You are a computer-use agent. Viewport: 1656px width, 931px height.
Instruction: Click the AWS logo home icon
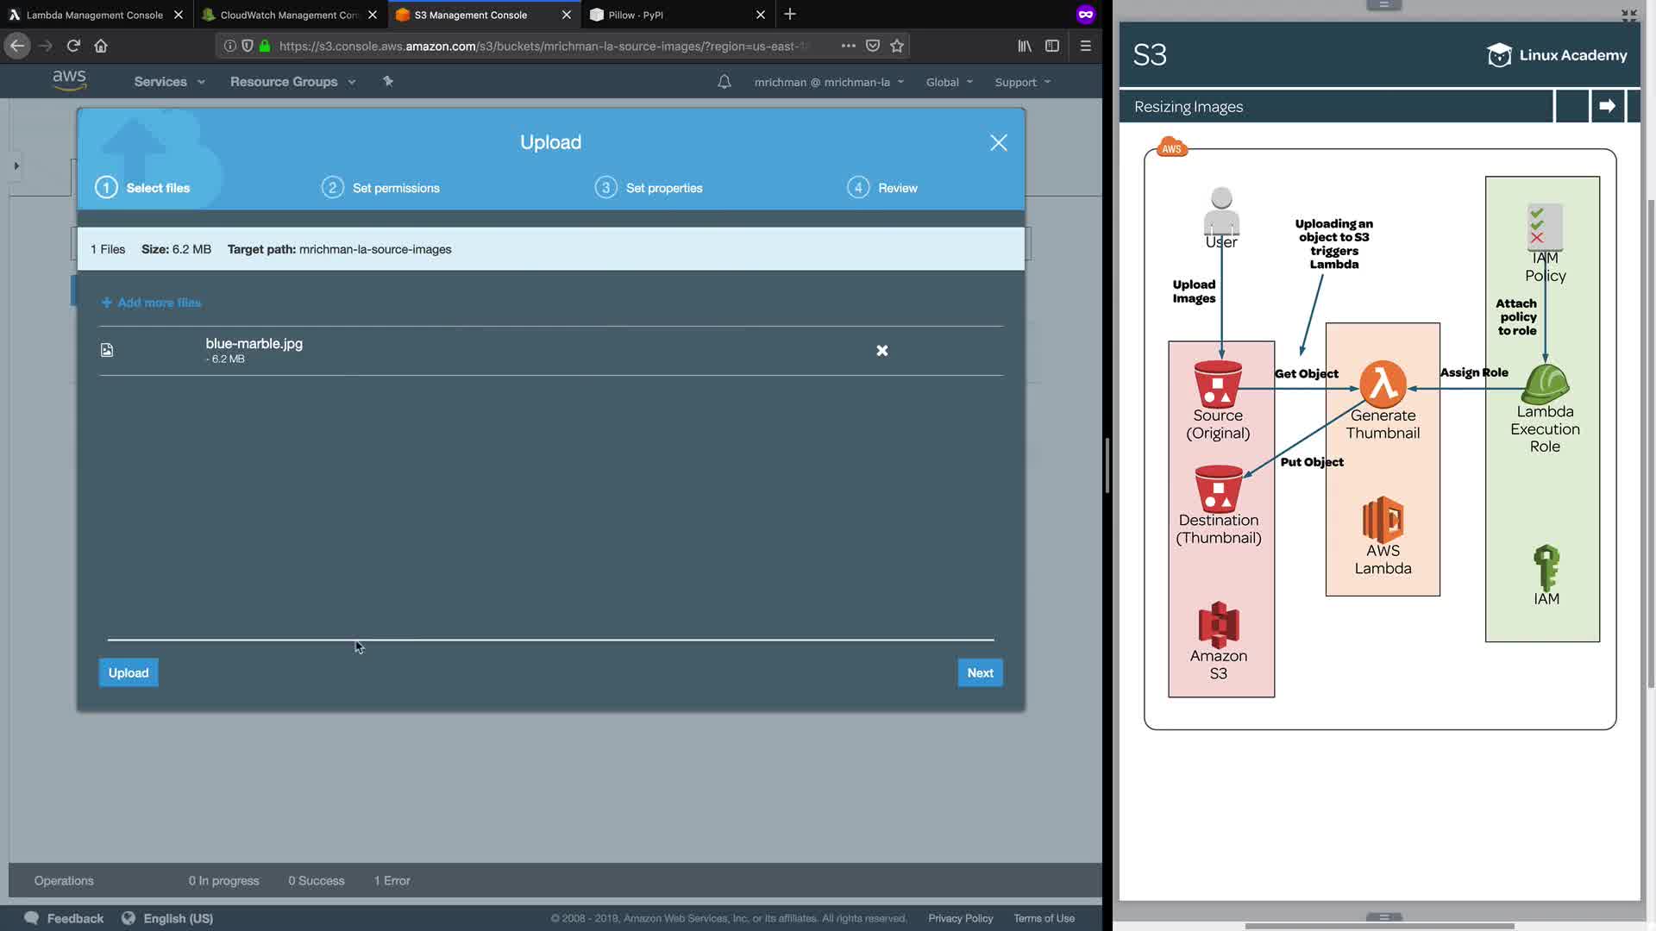pos(69,80)
